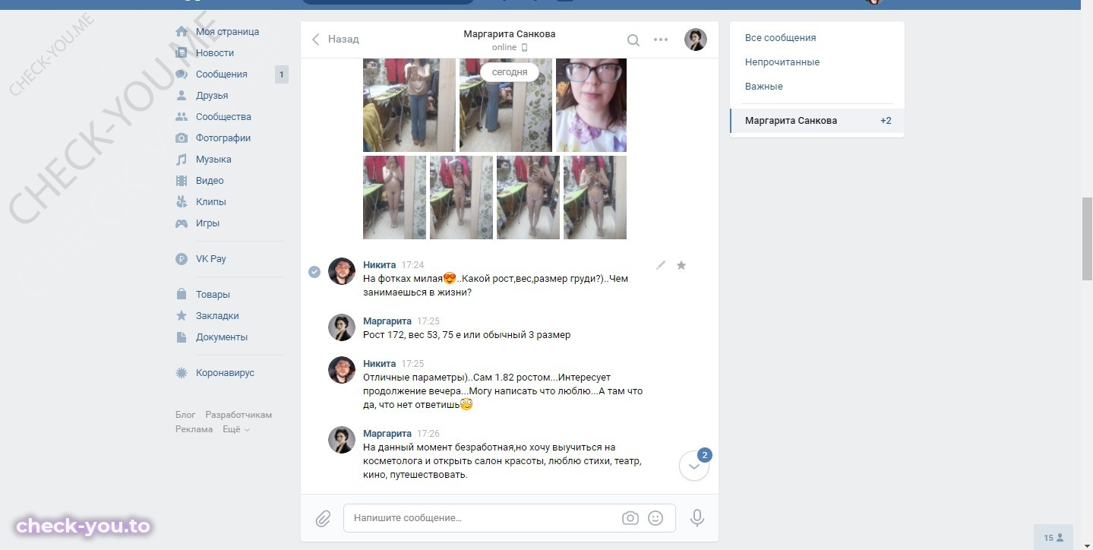1093x550 pixels.
Task: Open the Разработчикам footer link
Action: click(239, 415)
